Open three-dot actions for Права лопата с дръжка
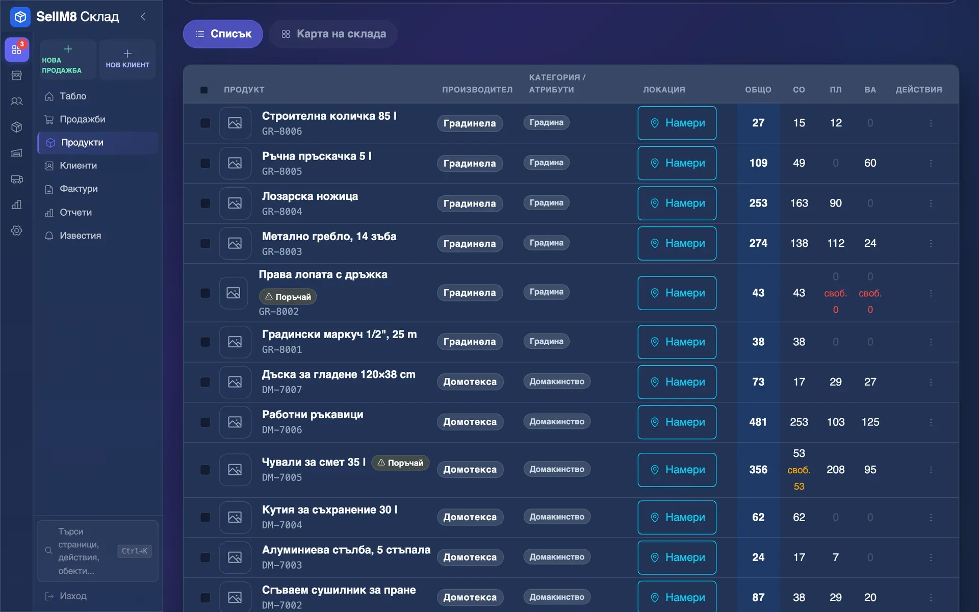Screen dimensions: 979x612 [931, 293]
